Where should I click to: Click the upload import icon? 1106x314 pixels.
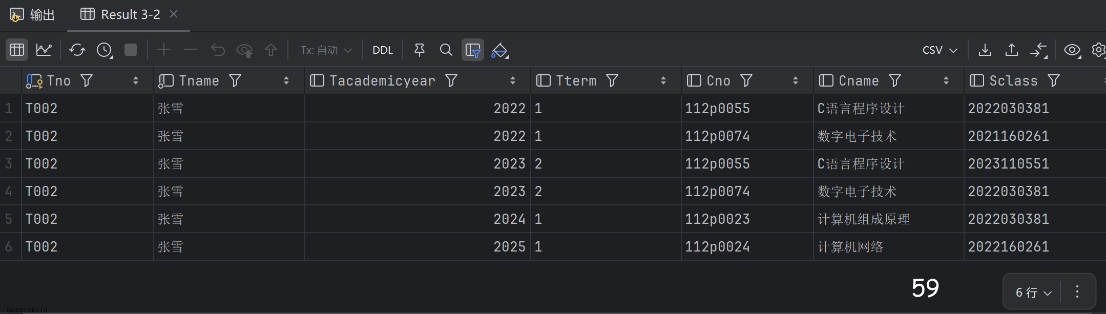(x=1011, y=50)
